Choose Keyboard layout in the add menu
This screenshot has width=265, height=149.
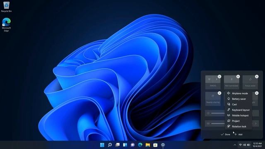click(x=238, y=110)
